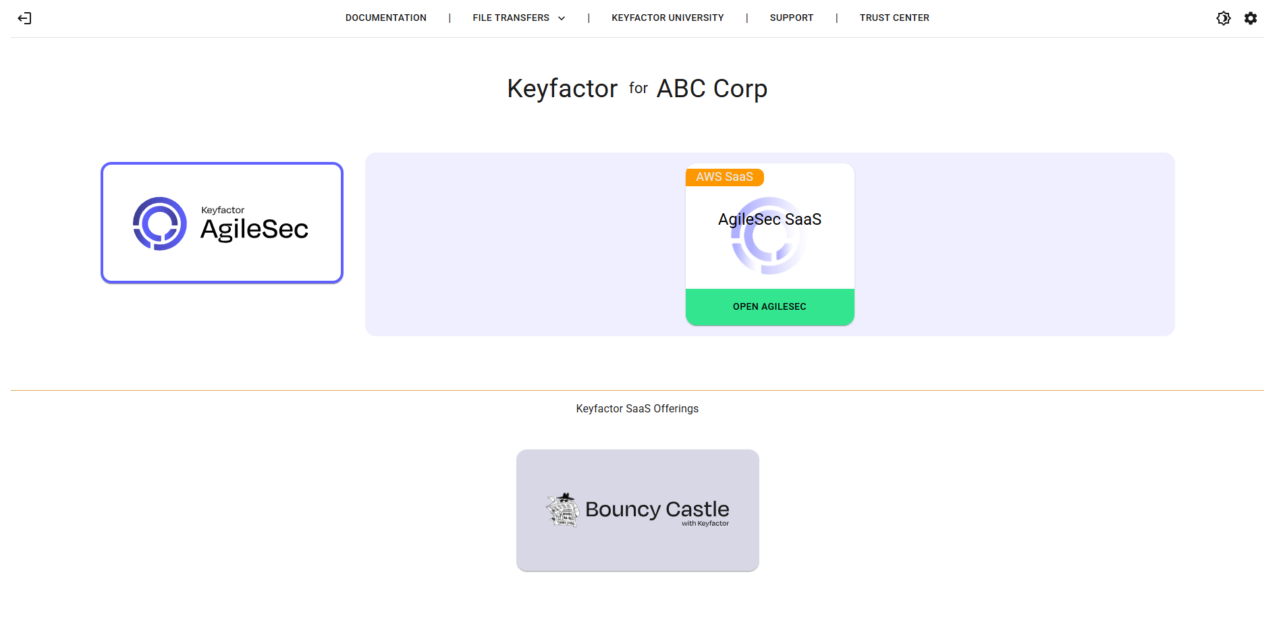The height and width of the screenshot is (629, 1277).
Task: Click the ABC Corp title text
Action: tap(711, 88)
